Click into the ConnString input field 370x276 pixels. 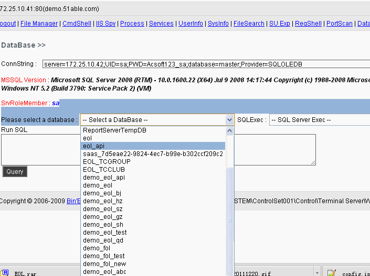point(206,64)
